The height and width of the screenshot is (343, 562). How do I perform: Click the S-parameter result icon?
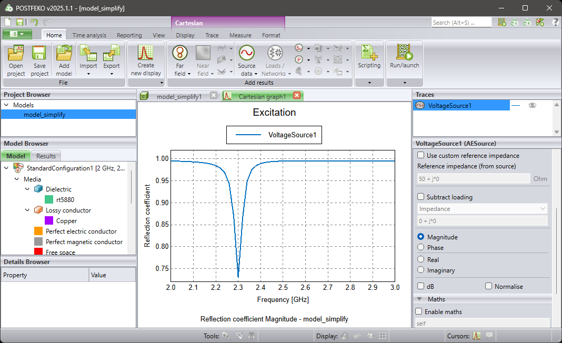[x=299, y=48]
